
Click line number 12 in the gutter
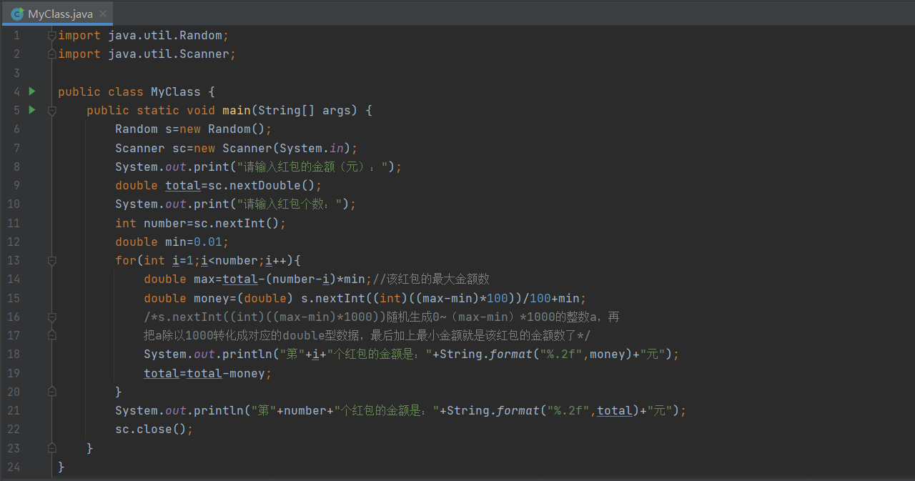point(14,242)
